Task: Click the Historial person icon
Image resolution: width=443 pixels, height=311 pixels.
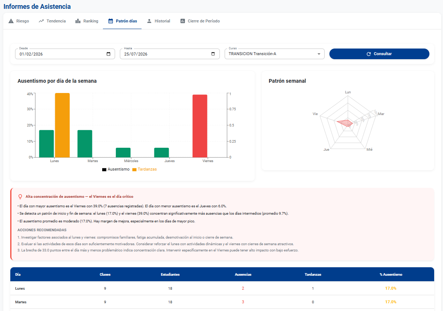Action: [x=149, y=21]
